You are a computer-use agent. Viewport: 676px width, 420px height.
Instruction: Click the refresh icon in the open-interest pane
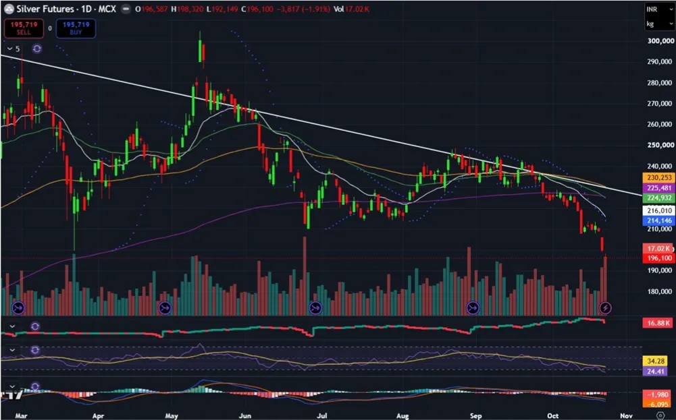[35, 326]
